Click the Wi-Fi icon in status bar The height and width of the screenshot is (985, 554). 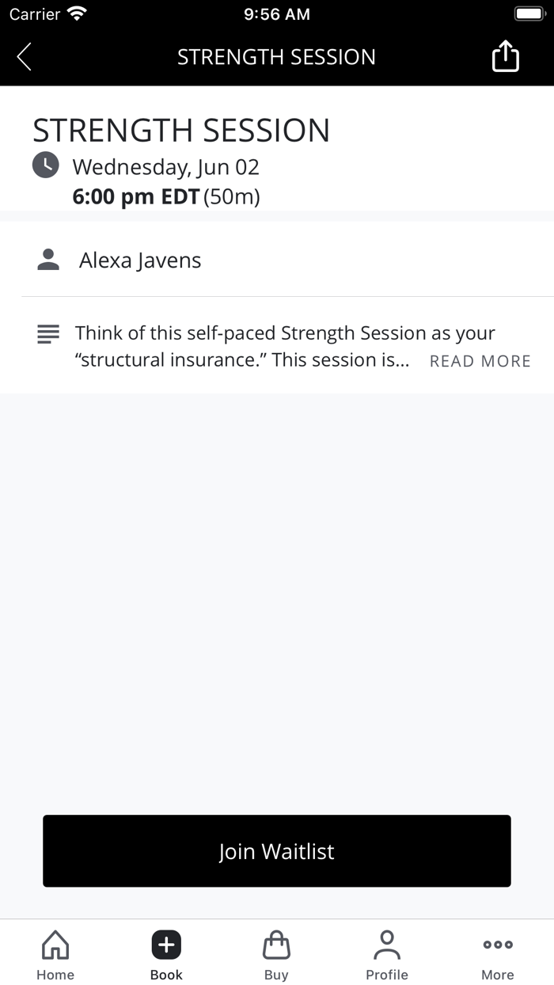(77, 14)
